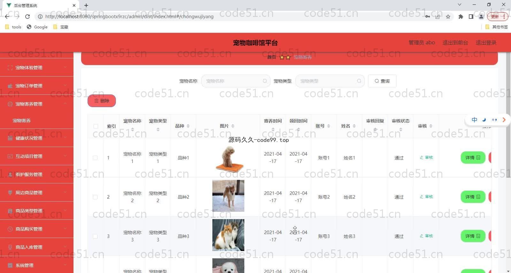
Task: Sort the 姓名 column
Action: [x=354, y=126]
